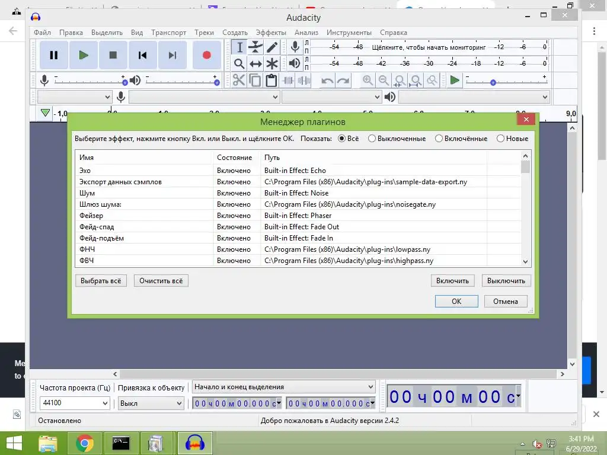The width and height of the screenshot is (607, 455).
Task: Click the Windows Start button
Action: (x=14, y=443)
